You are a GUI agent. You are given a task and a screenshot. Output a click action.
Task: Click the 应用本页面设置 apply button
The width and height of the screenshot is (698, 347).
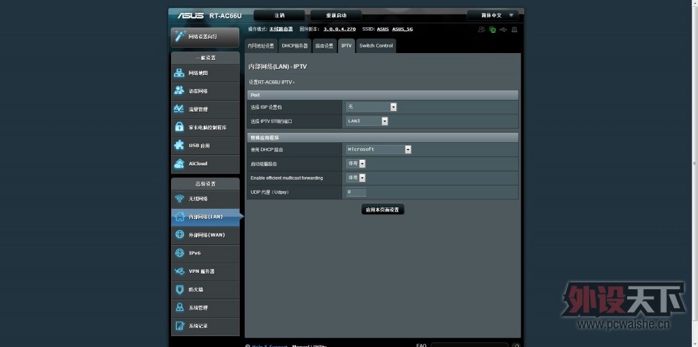point(382,210)
